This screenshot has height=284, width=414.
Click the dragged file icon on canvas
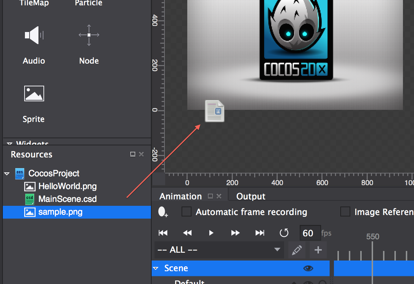[215, 111]
